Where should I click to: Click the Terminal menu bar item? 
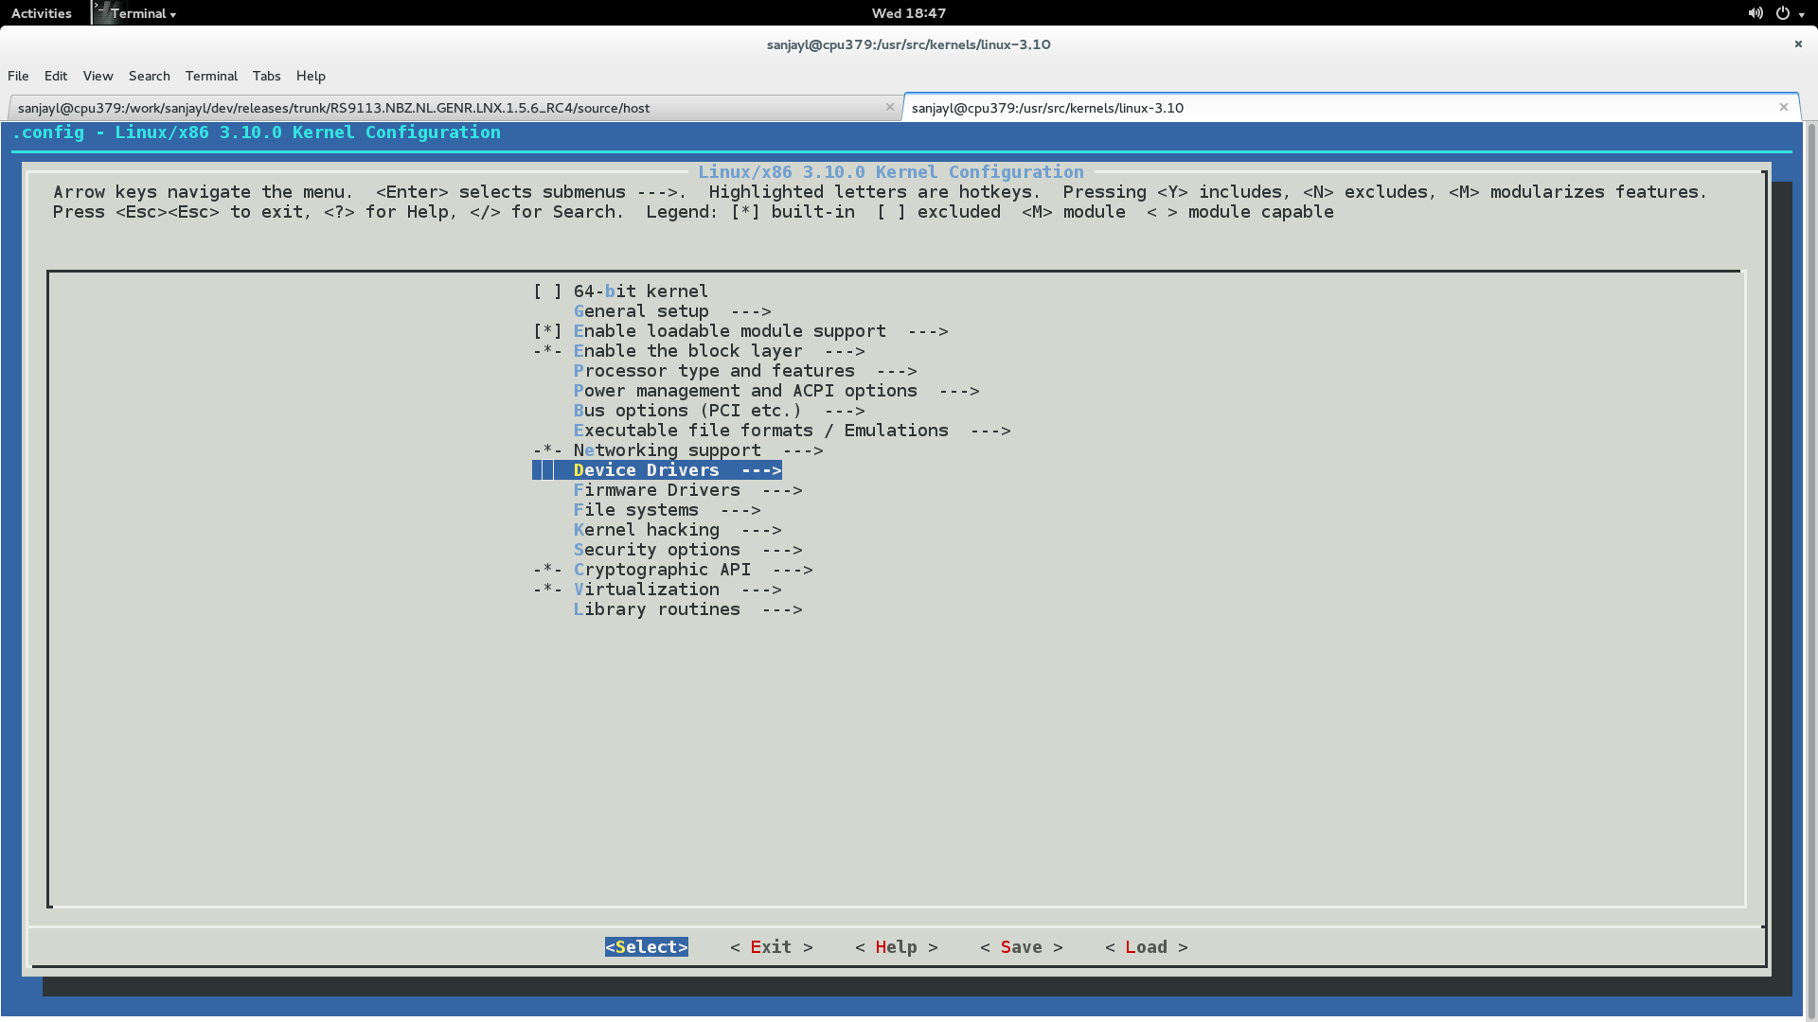point(210,75)
